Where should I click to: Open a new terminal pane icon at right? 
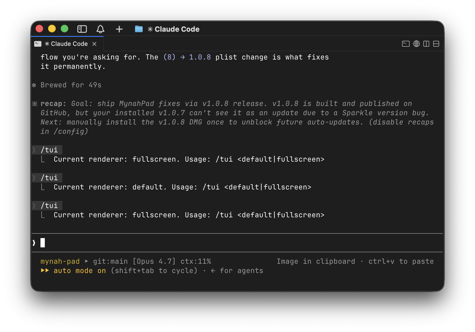click(x=406, y=44)
